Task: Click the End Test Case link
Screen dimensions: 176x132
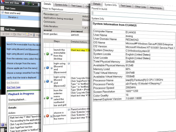Action: coord(14,87)
